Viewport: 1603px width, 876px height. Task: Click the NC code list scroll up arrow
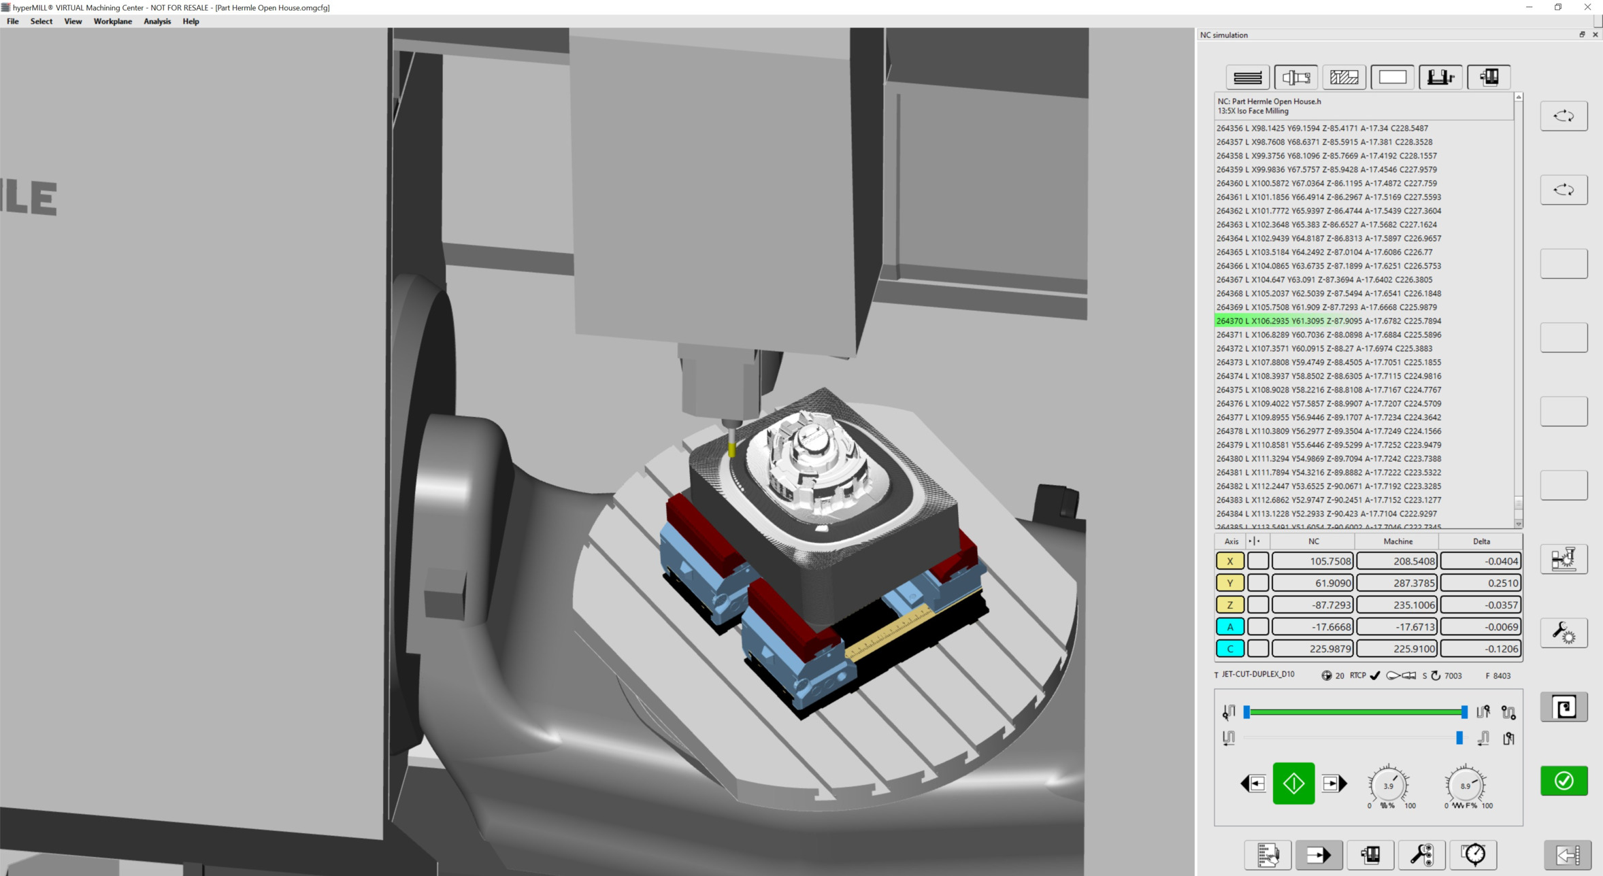pyautogui.click(x=1518, y=97)
